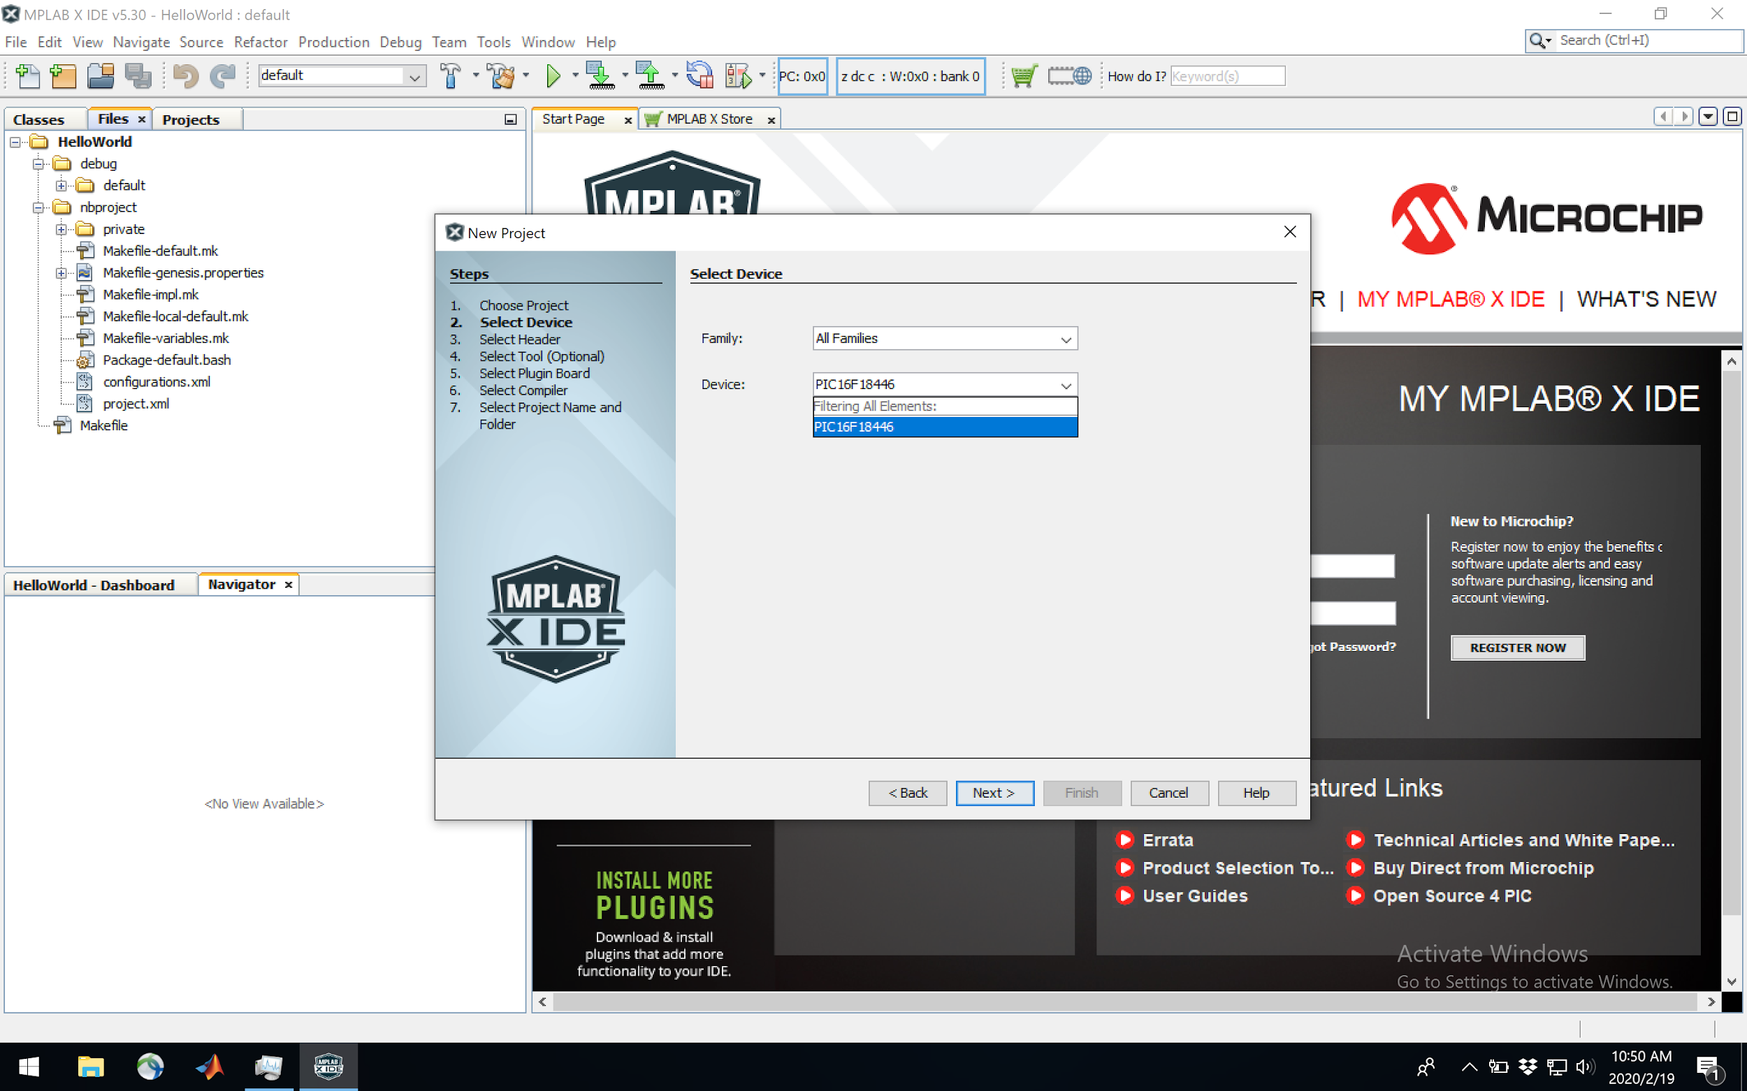1747x1091 pixels.
Task: Click the volume icon in system tray
Action: tap(1586, 1067)
